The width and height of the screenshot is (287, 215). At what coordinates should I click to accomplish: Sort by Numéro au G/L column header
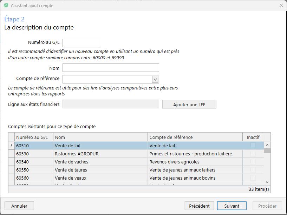tap(34, 137)
